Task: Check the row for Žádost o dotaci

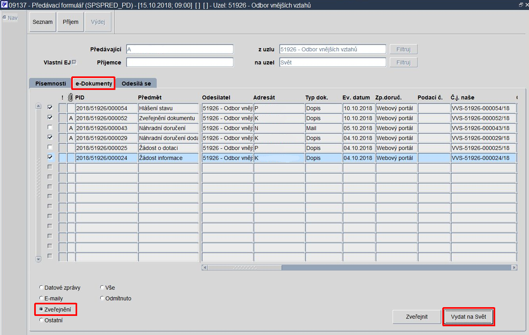Action: [50, 147]
